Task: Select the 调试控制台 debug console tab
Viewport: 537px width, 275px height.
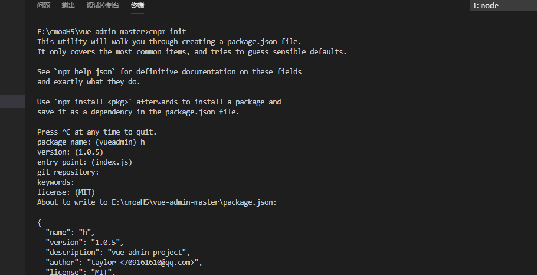Action: coord(103,5)
